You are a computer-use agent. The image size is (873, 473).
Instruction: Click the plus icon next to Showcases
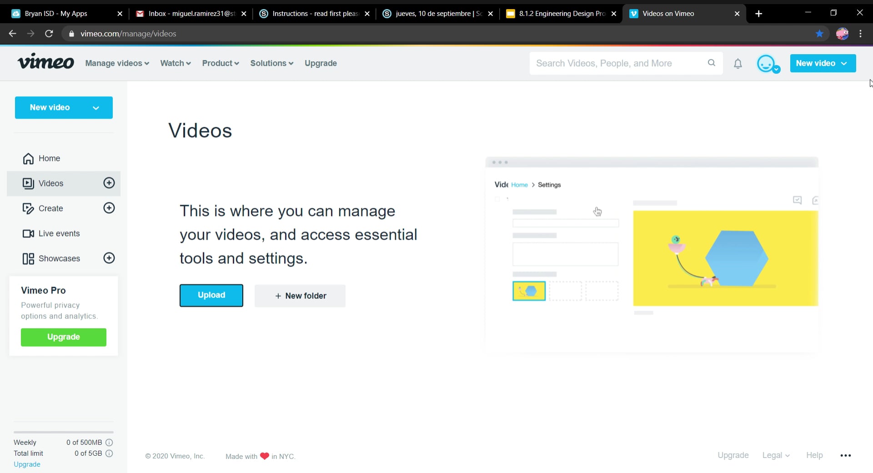pos(109,258)
